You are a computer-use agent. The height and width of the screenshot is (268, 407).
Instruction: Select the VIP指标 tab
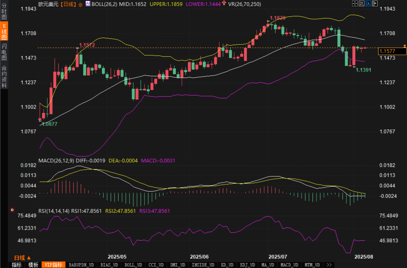tap(53, 265)
